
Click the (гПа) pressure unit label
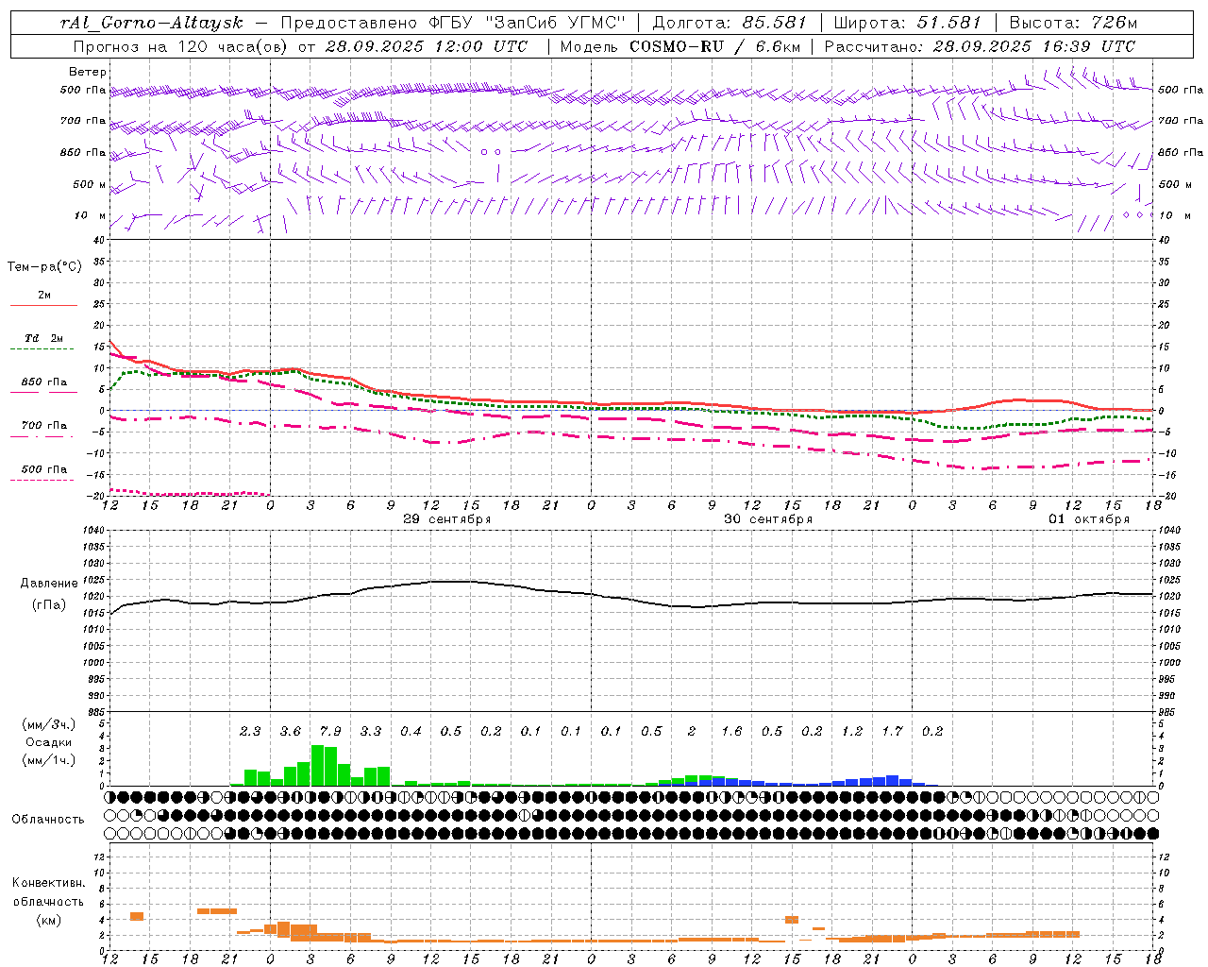[x=49, y=605]
